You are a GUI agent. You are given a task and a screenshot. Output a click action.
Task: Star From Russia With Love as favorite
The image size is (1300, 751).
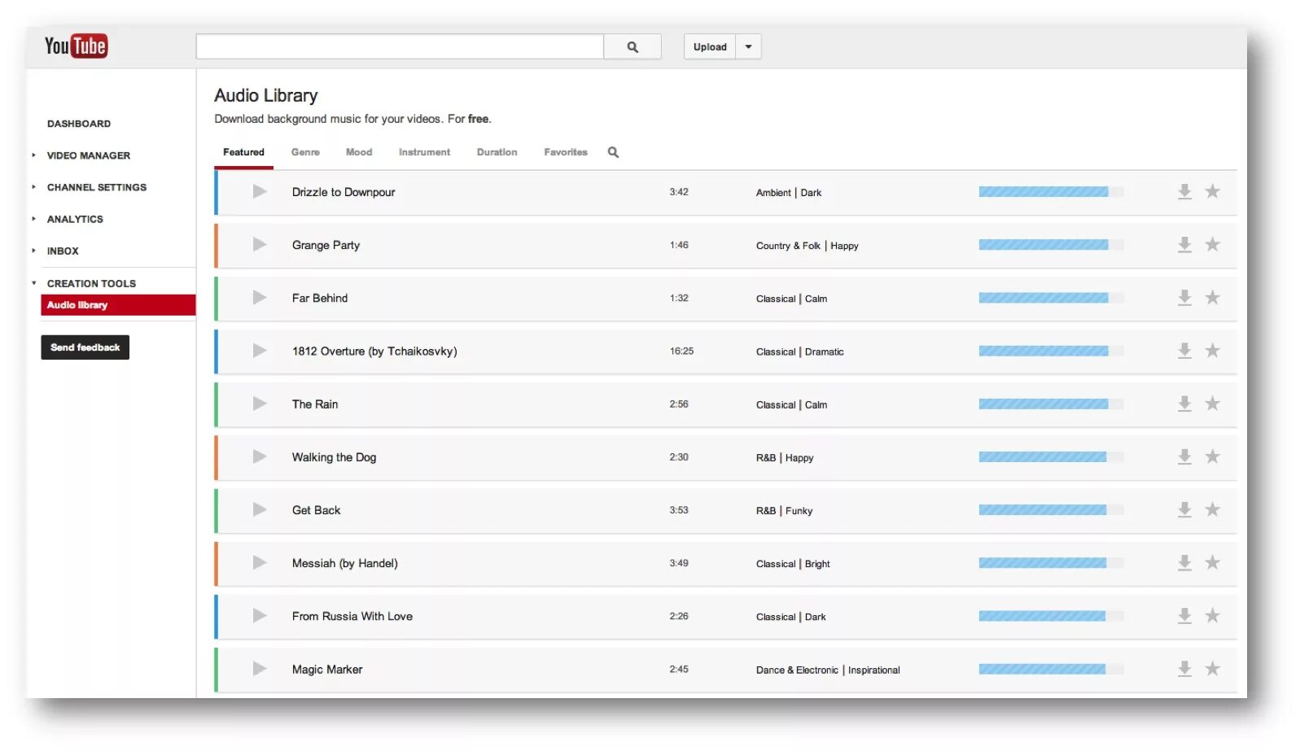(1212, 615)
